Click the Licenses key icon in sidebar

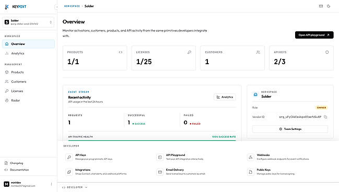click(7, 91)
